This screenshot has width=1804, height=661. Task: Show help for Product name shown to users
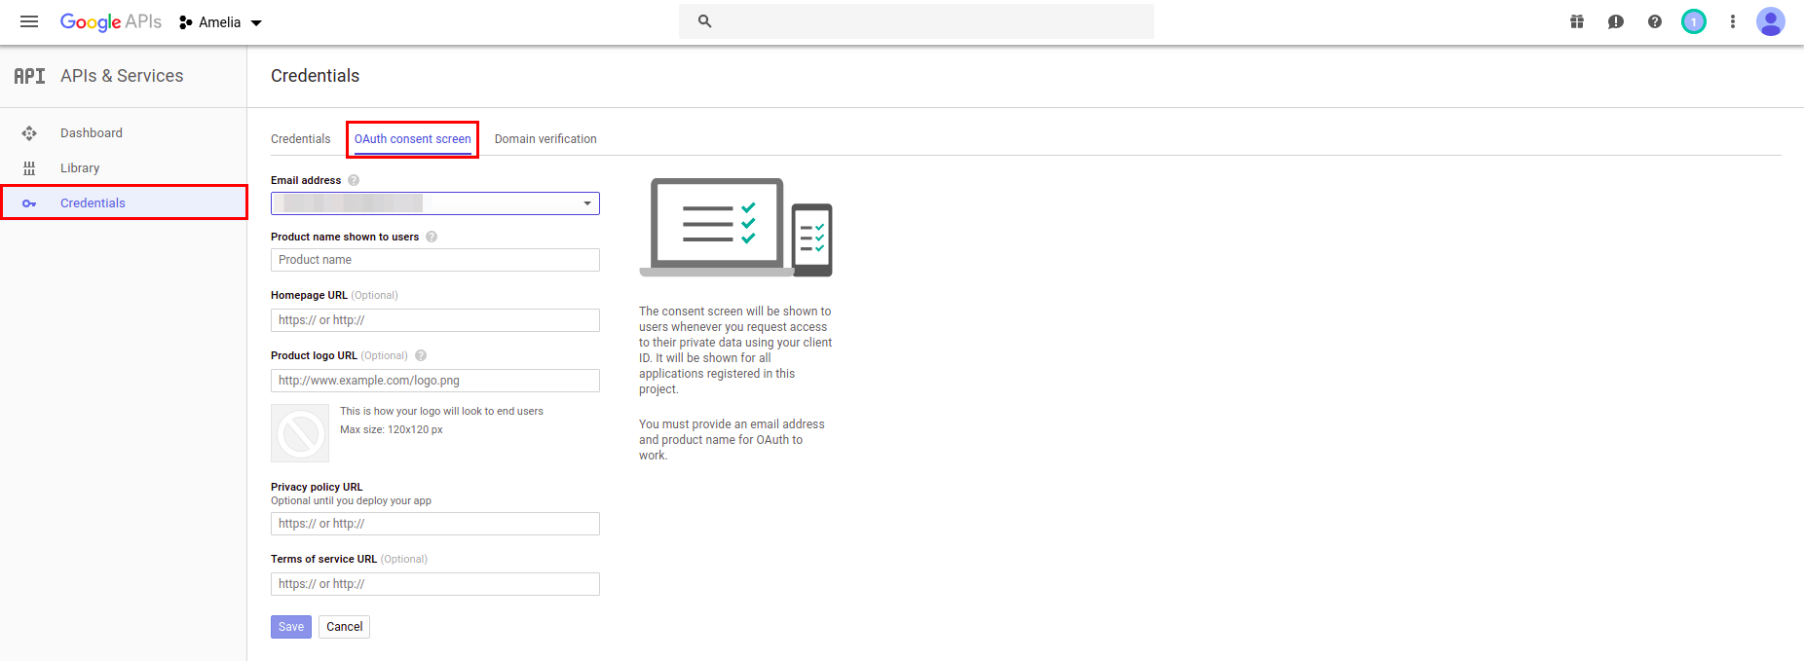click(x=432, y=237)
